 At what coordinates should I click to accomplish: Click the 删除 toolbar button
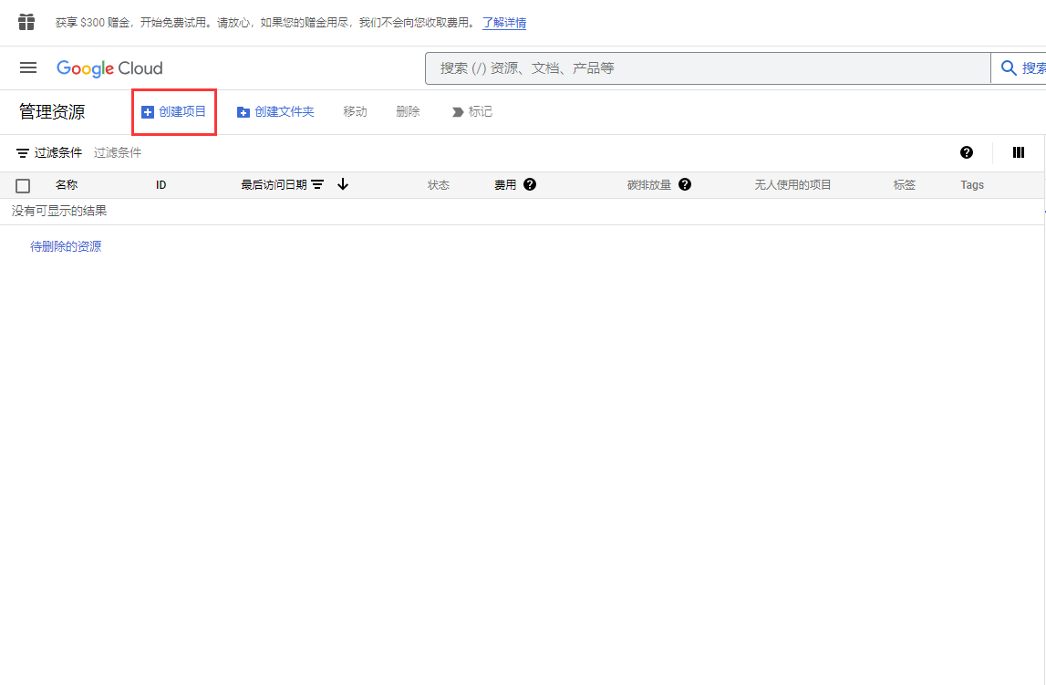[x=408, y=112]
